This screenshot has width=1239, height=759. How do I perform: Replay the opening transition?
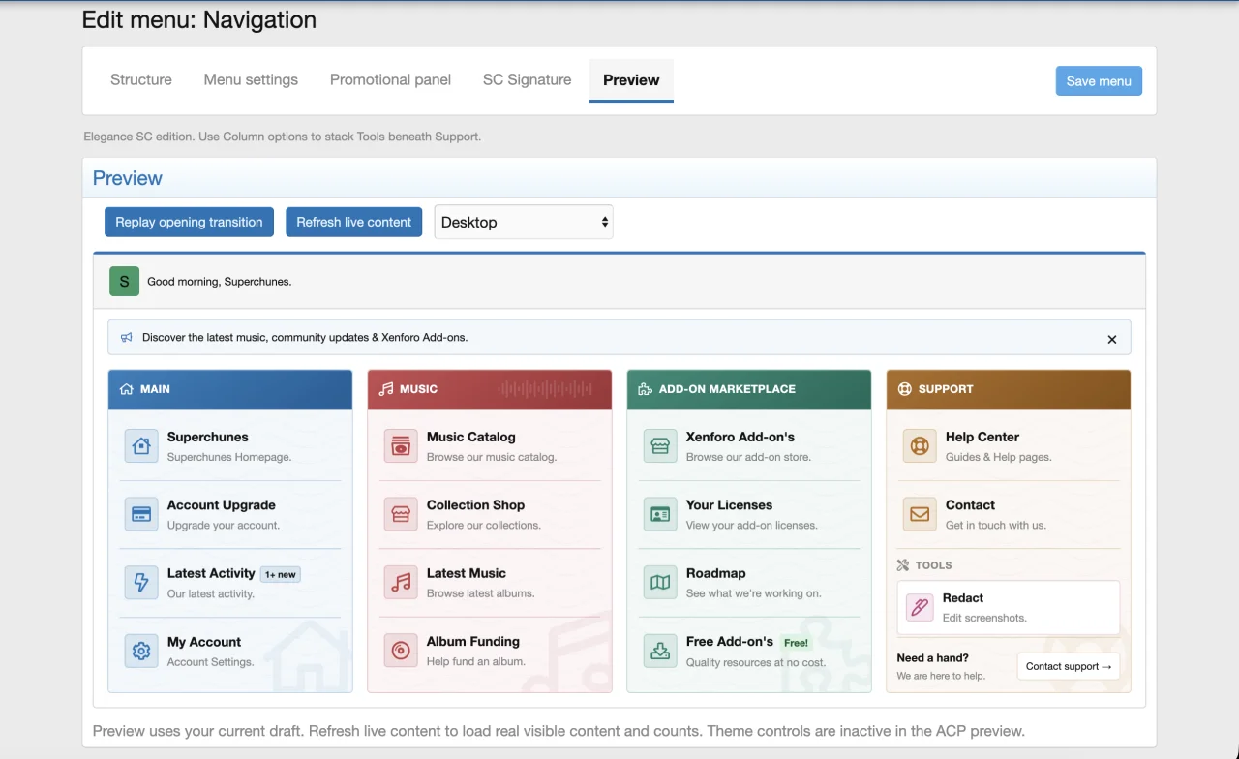click(x=189, y=222)
